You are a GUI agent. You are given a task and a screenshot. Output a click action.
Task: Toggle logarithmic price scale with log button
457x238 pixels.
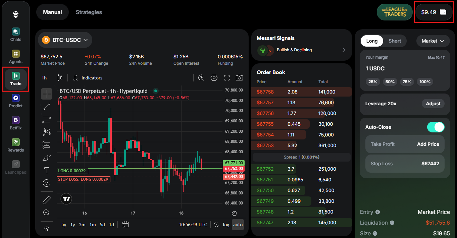pyautogui.click(x=226, y=225)
